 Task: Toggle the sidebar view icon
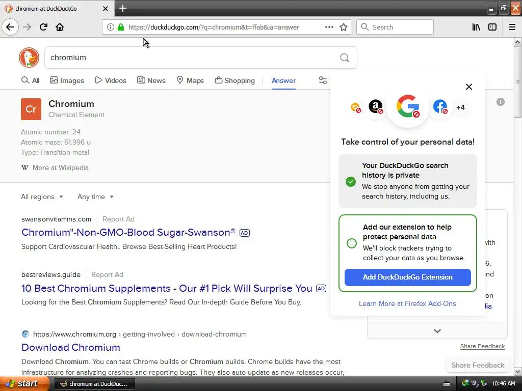tap(492, 27)
